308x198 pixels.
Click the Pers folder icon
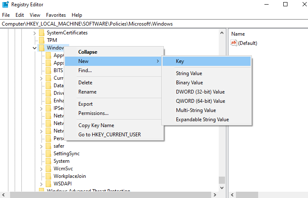[x=48, y=138]
